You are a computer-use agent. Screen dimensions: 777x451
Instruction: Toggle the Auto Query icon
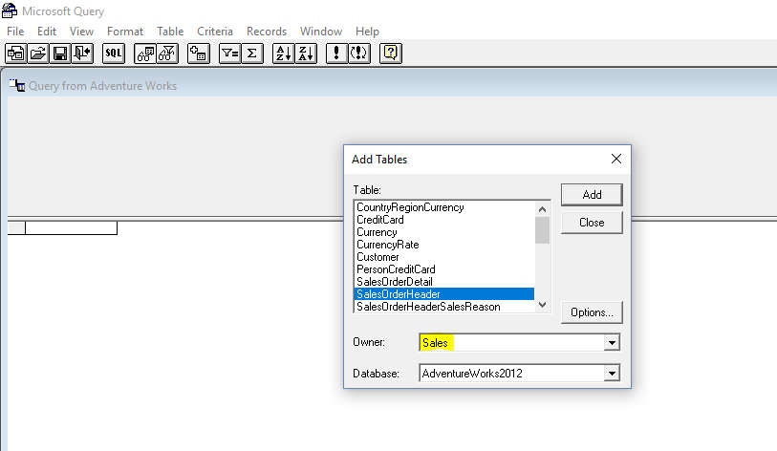[x=359, y=54]
